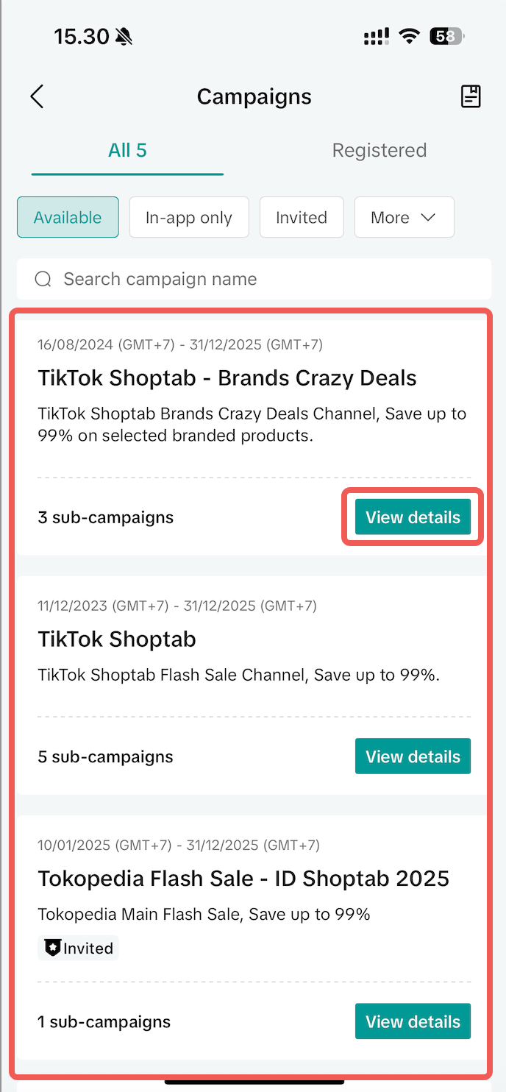Switch to the All 5 tab
The width and height of the screenshot is (506, 1092).
(127, 151)
